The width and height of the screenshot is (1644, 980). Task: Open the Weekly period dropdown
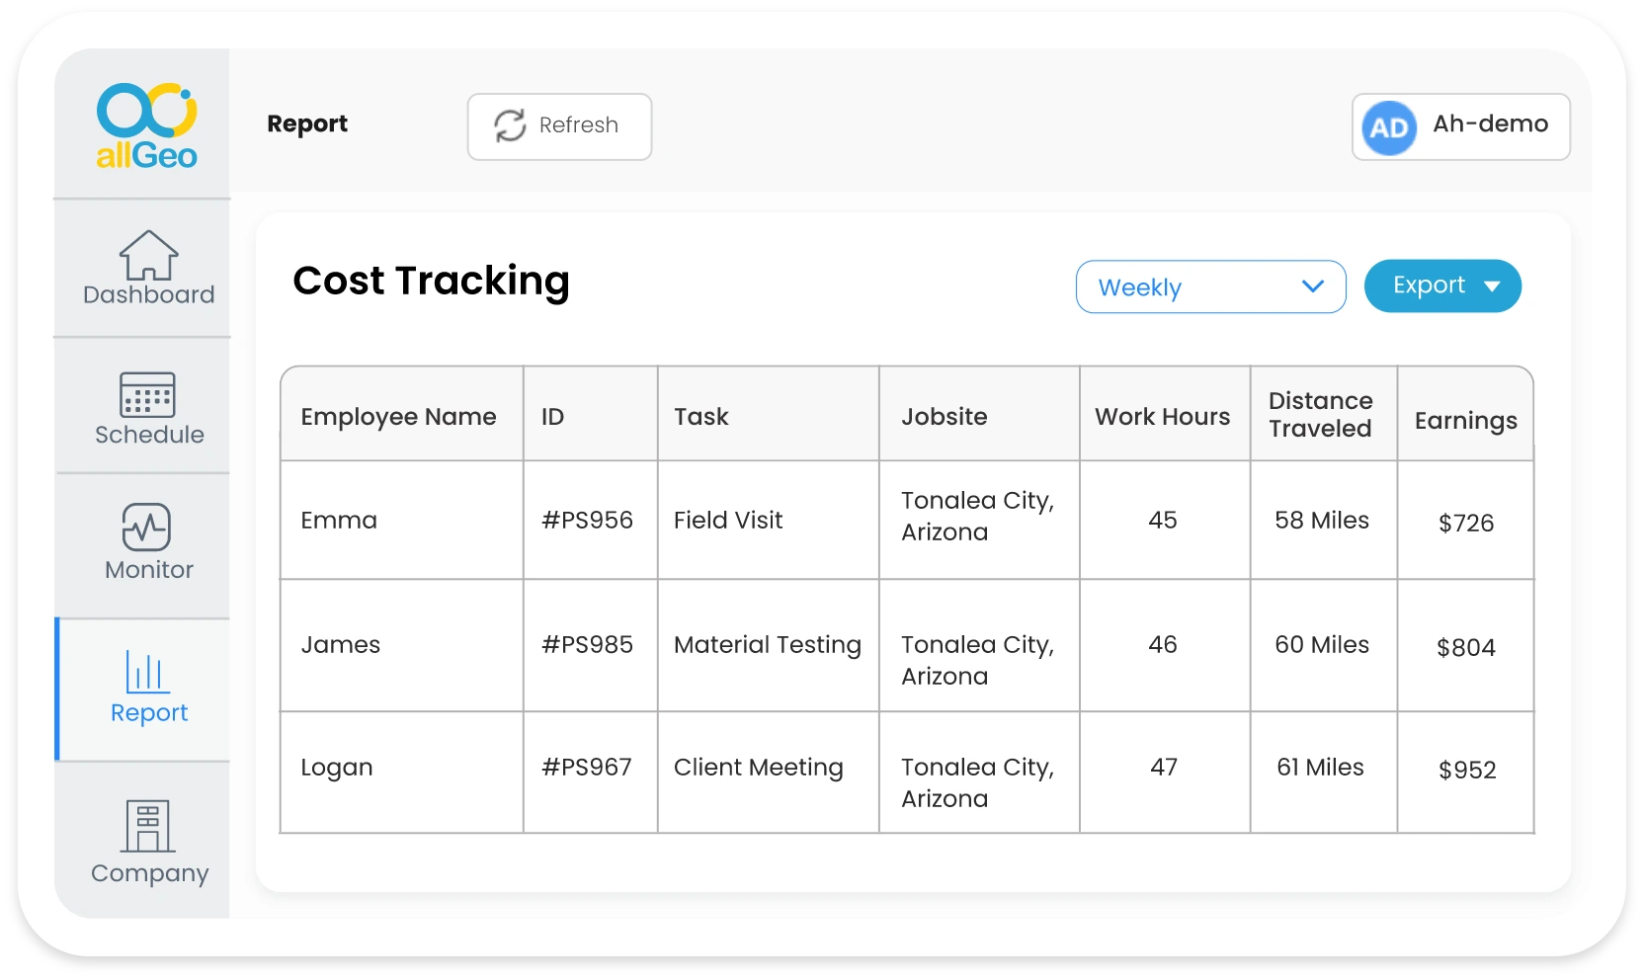tap(1210, 286)
